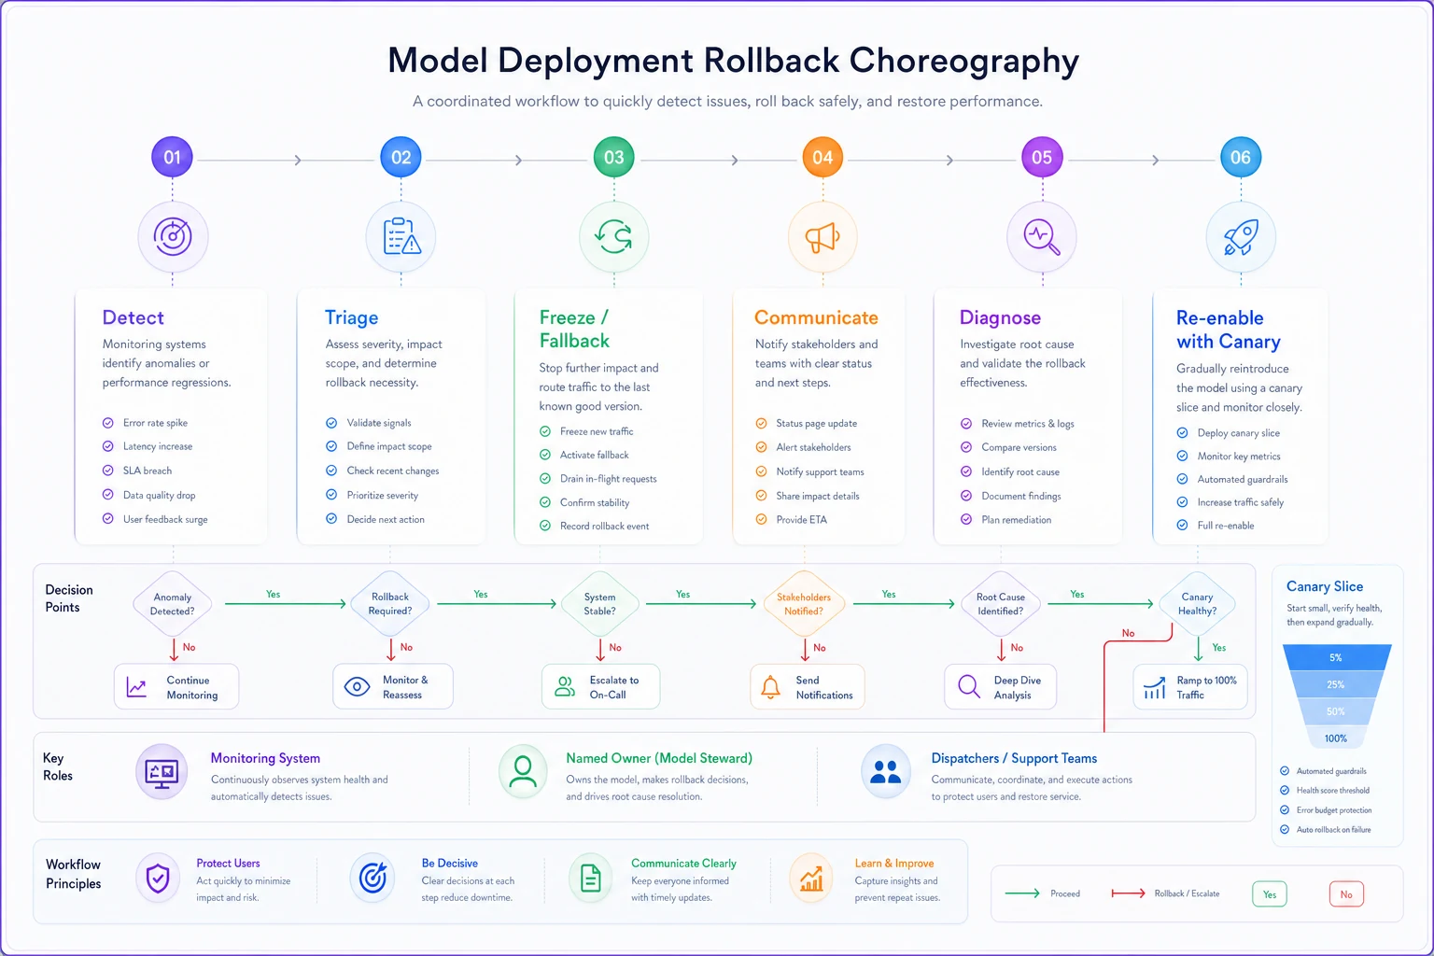The height and width of the screenshot is (956, 1434).
Task: Select the Be Decisive target icon
Action: 373,879
